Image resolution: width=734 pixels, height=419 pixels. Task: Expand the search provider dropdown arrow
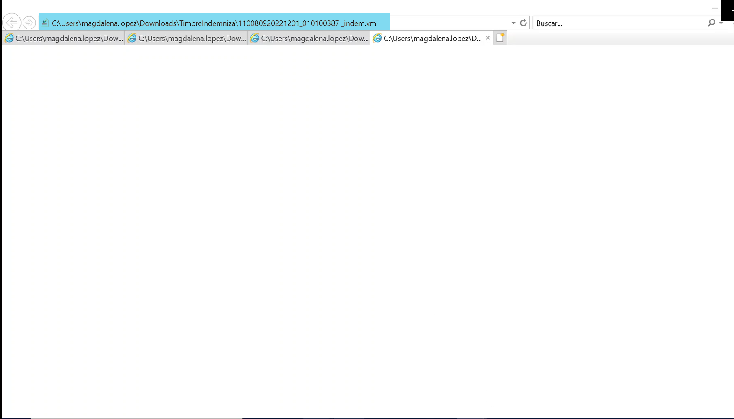(x=721, y=23)
